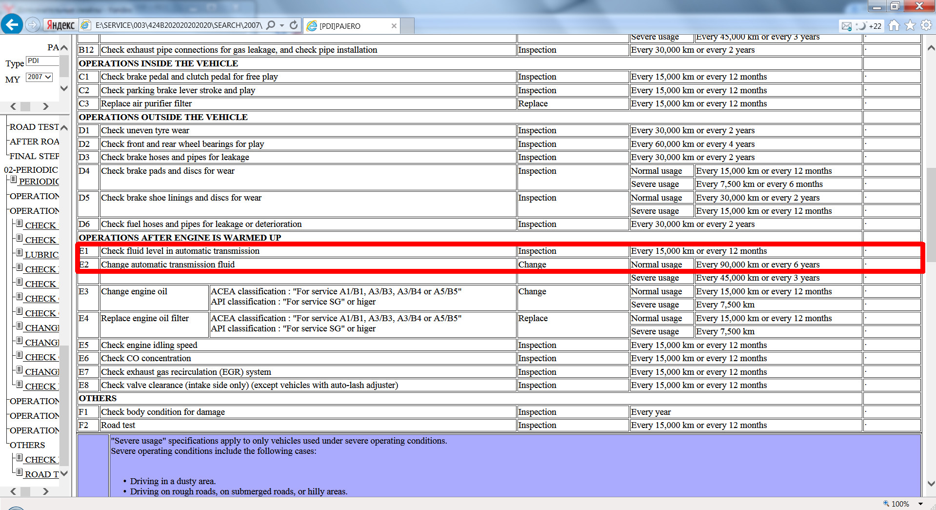Viewport: 936px width, 510px height.
Task: Open a new blank browser tab
Action: [407, 26]
